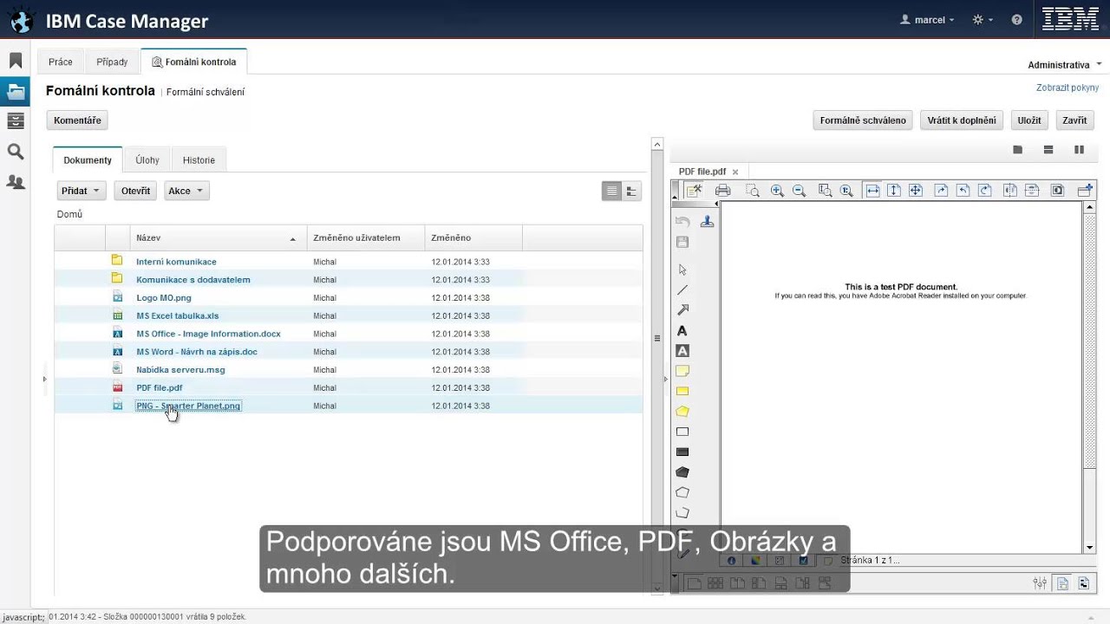Open the Interní komunikace folder
The height and width of the screenshot is (624, 1110).
pos(176,262)
